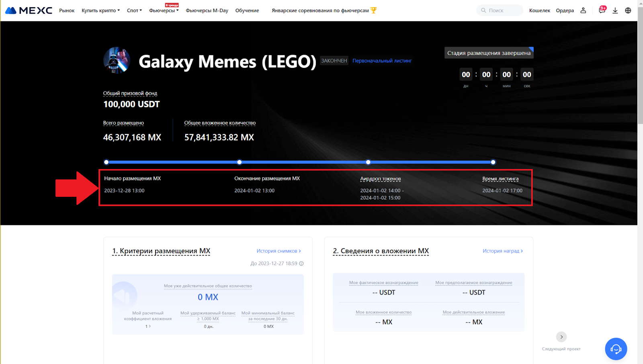643x364 pixels.
Task: Click the Время листинга label
Action: coord(500,179)
